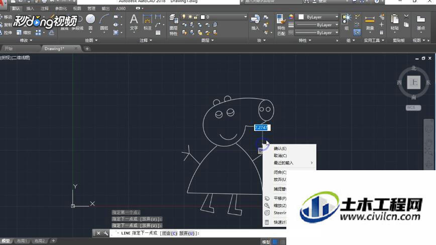The image size is (436, 245).
Task: Click the Create Block icon
Action: [x=266, y=17]
